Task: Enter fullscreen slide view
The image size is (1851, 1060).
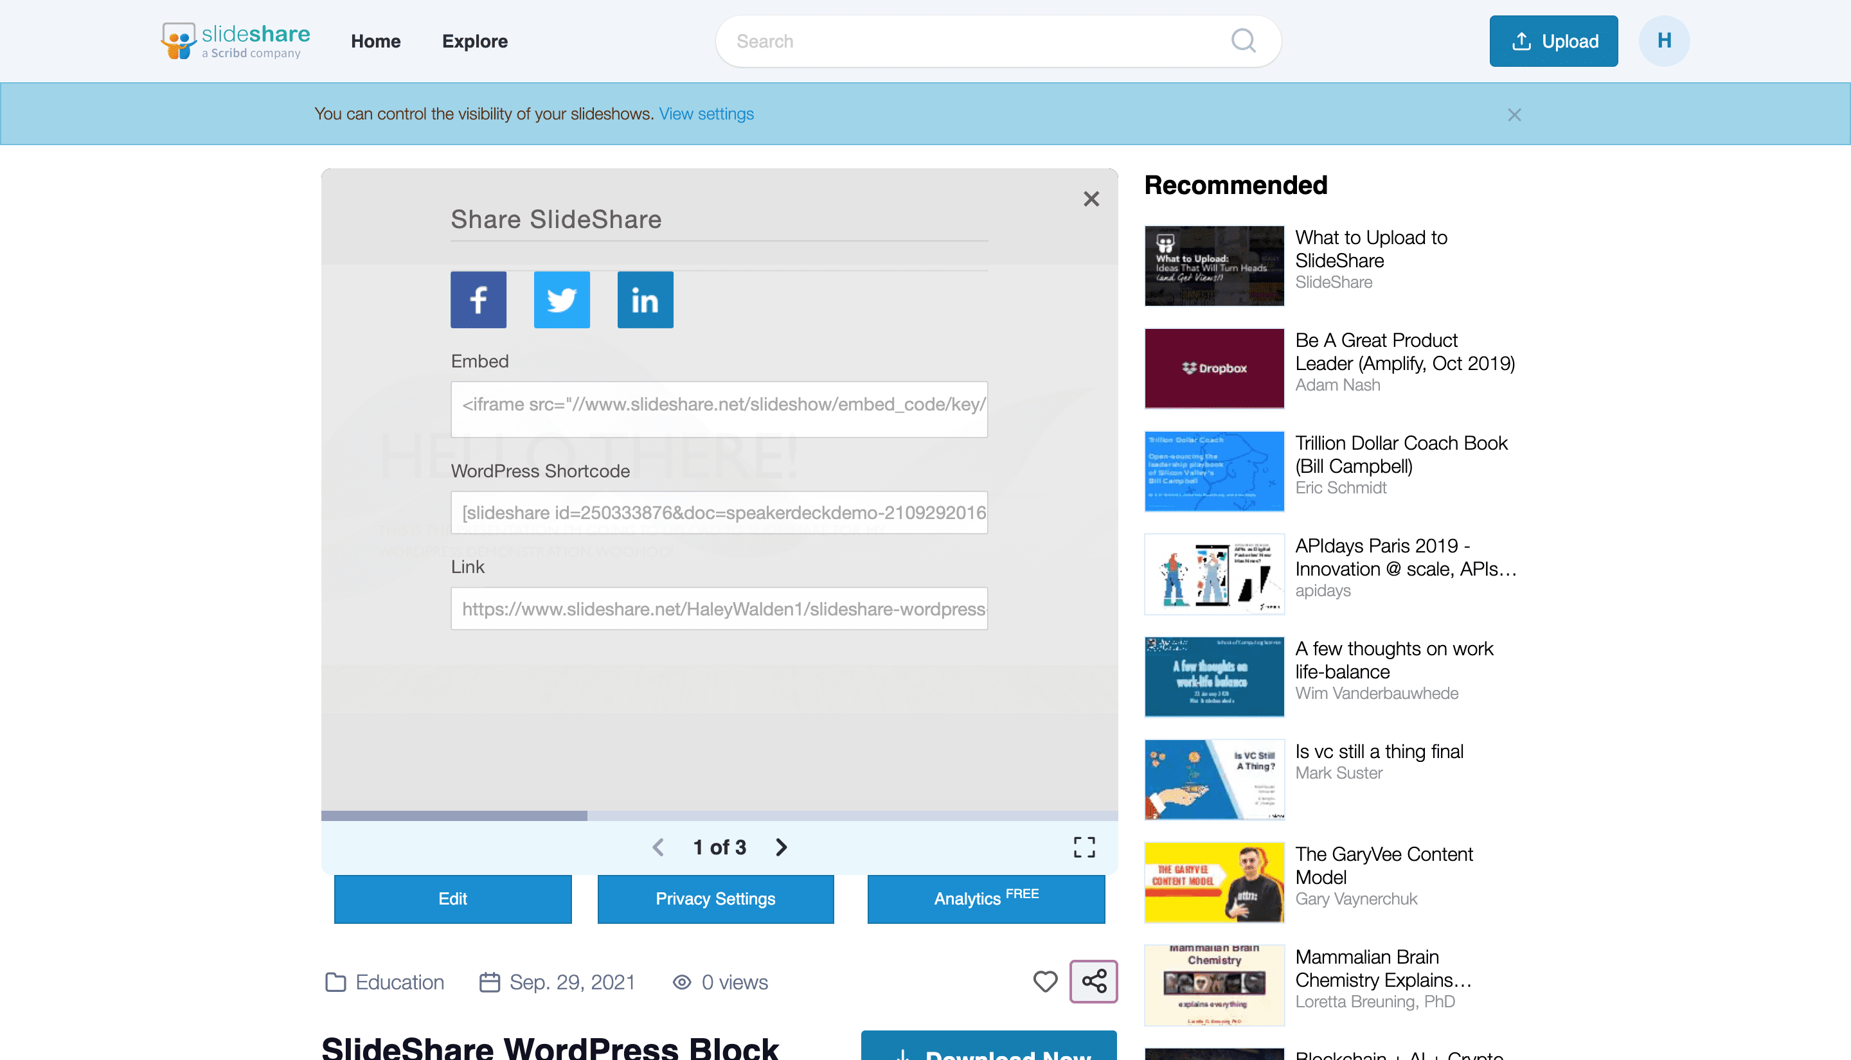Action: pyautogui.click(x=1084, y=847)
